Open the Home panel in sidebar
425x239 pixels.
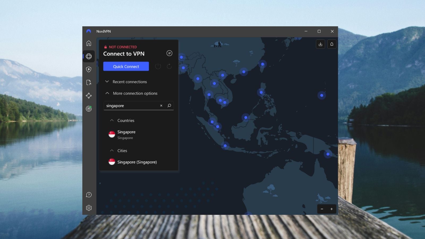(x=89, y=43)
